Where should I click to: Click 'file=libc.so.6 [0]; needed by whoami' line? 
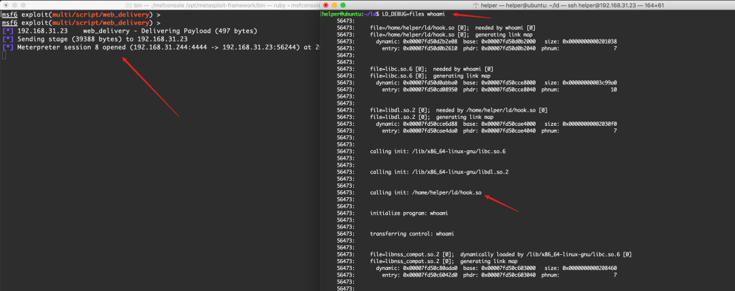431,69
